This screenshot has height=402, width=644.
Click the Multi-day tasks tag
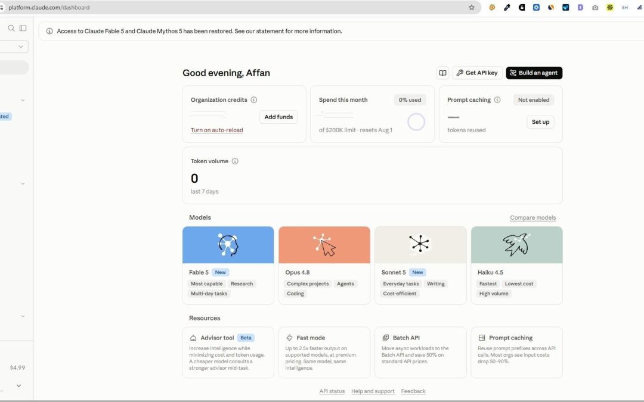(209, 294)
